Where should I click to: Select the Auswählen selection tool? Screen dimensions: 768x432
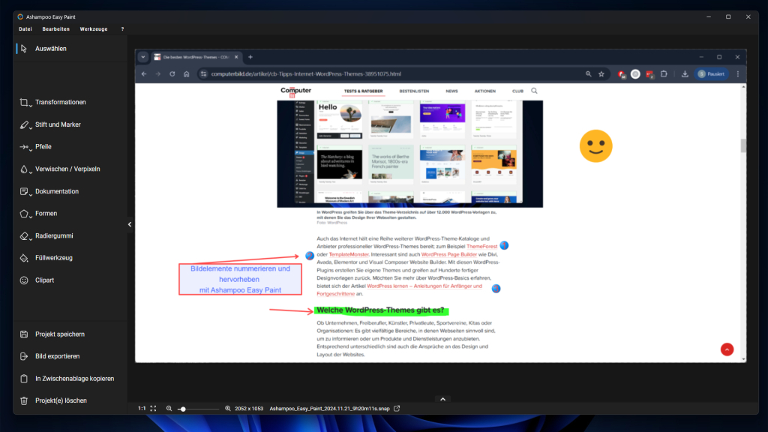point(50,49)
